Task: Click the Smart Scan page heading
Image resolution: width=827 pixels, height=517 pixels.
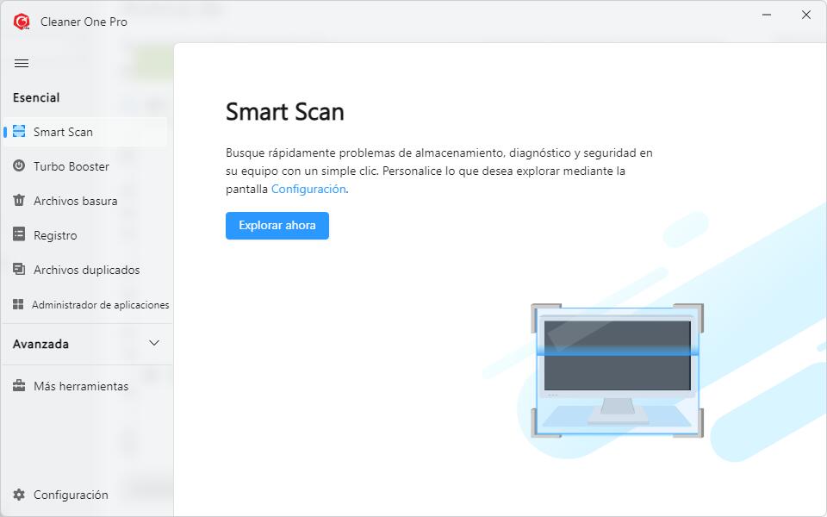Action: (284, 112)
